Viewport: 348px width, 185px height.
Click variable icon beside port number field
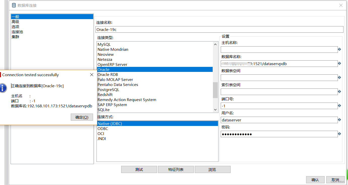pos(339,106)
